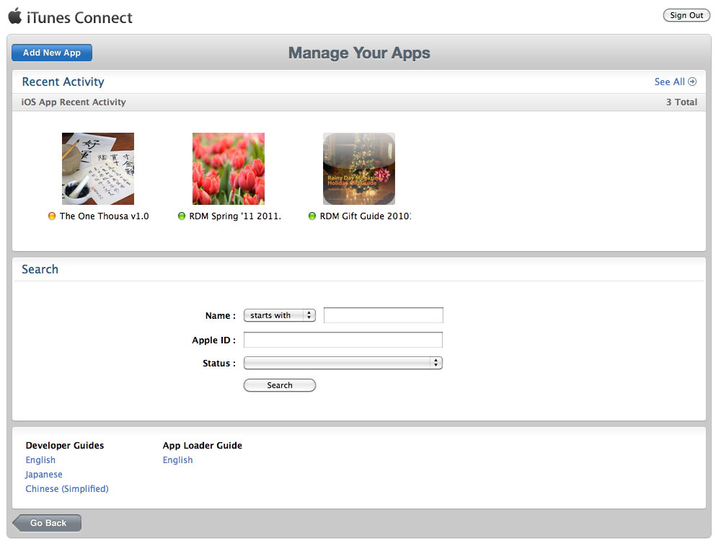The image size is (716, 541).
Task: Click the App Loader Guide heading
Action: 203,446
